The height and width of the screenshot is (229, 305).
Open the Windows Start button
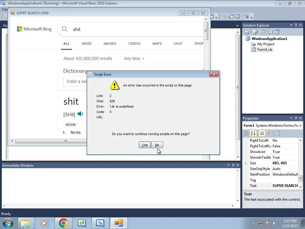tap(8, 223)
